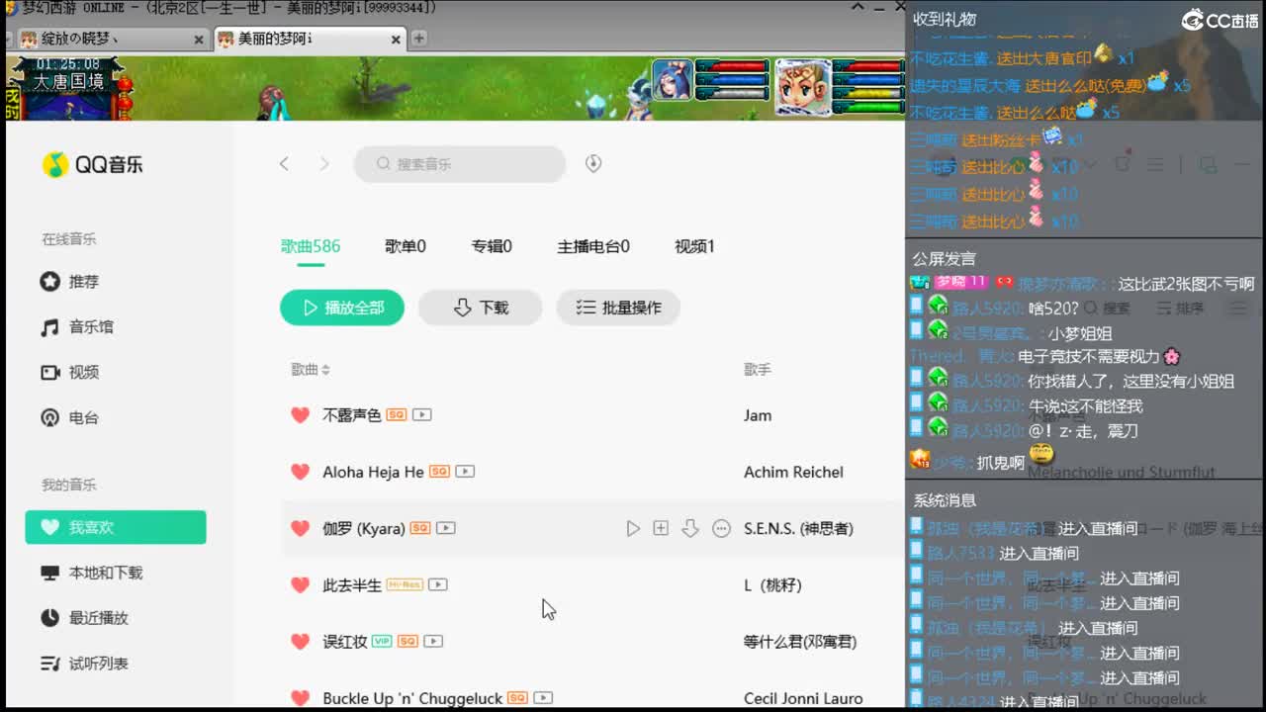Switch to the 视频1 tab
The image size is (1266, 712).
[694, 246]
